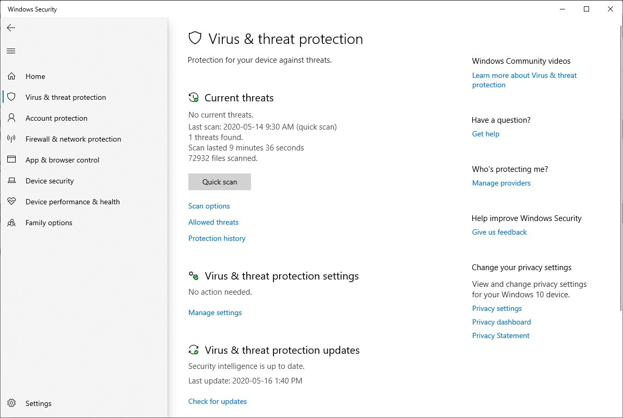Image resolution: width=623 pixels, height=418 pixels.
Task: Click the back arrow icon
Action: point(11,28)
